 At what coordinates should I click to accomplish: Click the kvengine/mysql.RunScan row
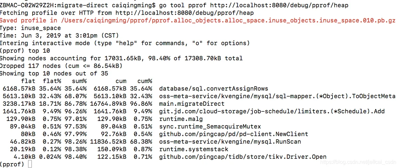pyautogui.click(x=151, y=142)
